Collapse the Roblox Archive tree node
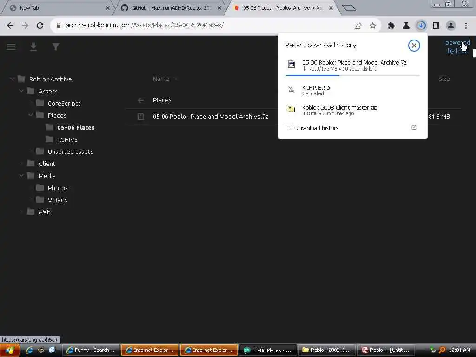 click(x=12, y=79)
